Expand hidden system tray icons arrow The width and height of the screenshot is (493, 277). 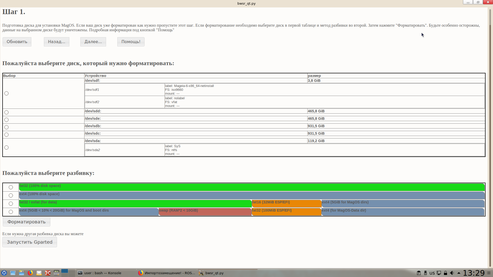point(459,273)
